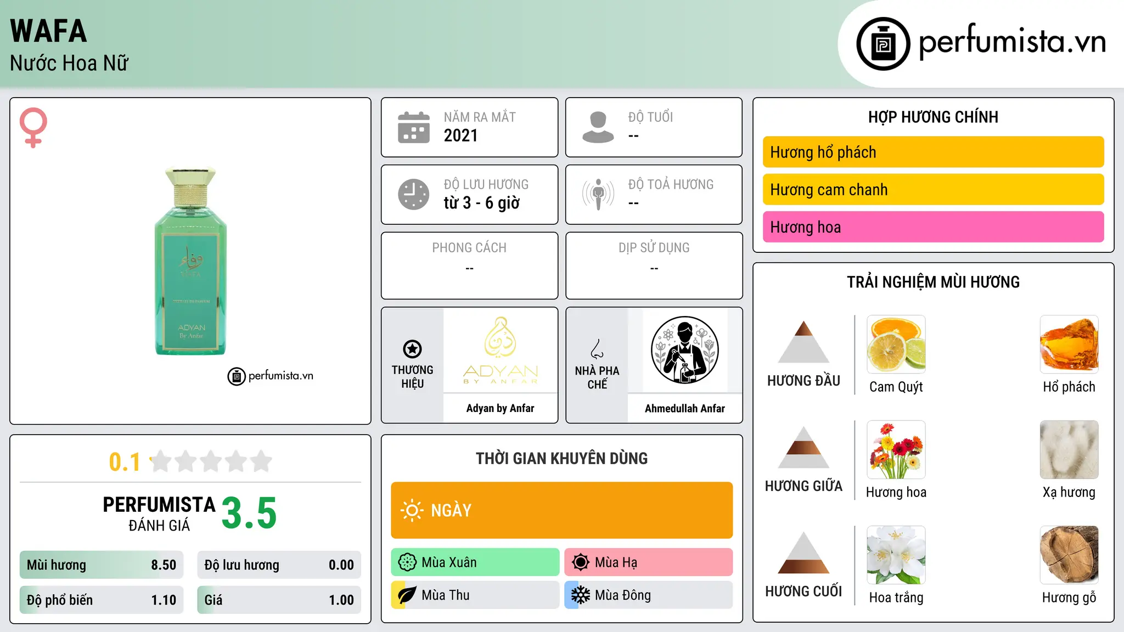Click the 0.1 user rating number
The width and height of the screenshot is (1124, 632).
point(125,462)
